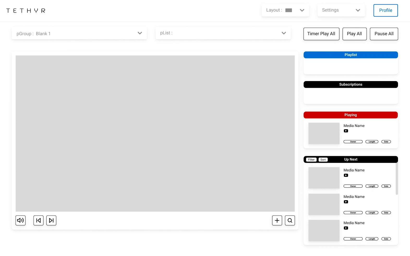Viewport: 410px width, 256px height.
Task: Select the blue Playlist header
Action: [x=351, y=55]
